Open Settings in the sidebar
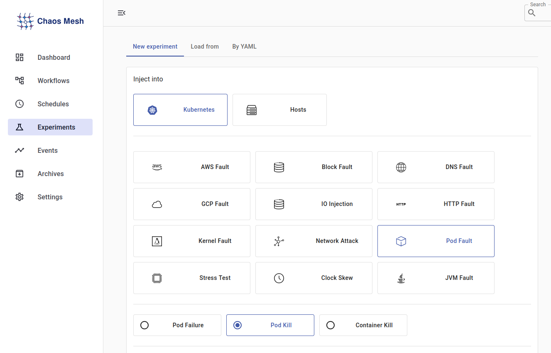The image size is (551, 353). 50,197
